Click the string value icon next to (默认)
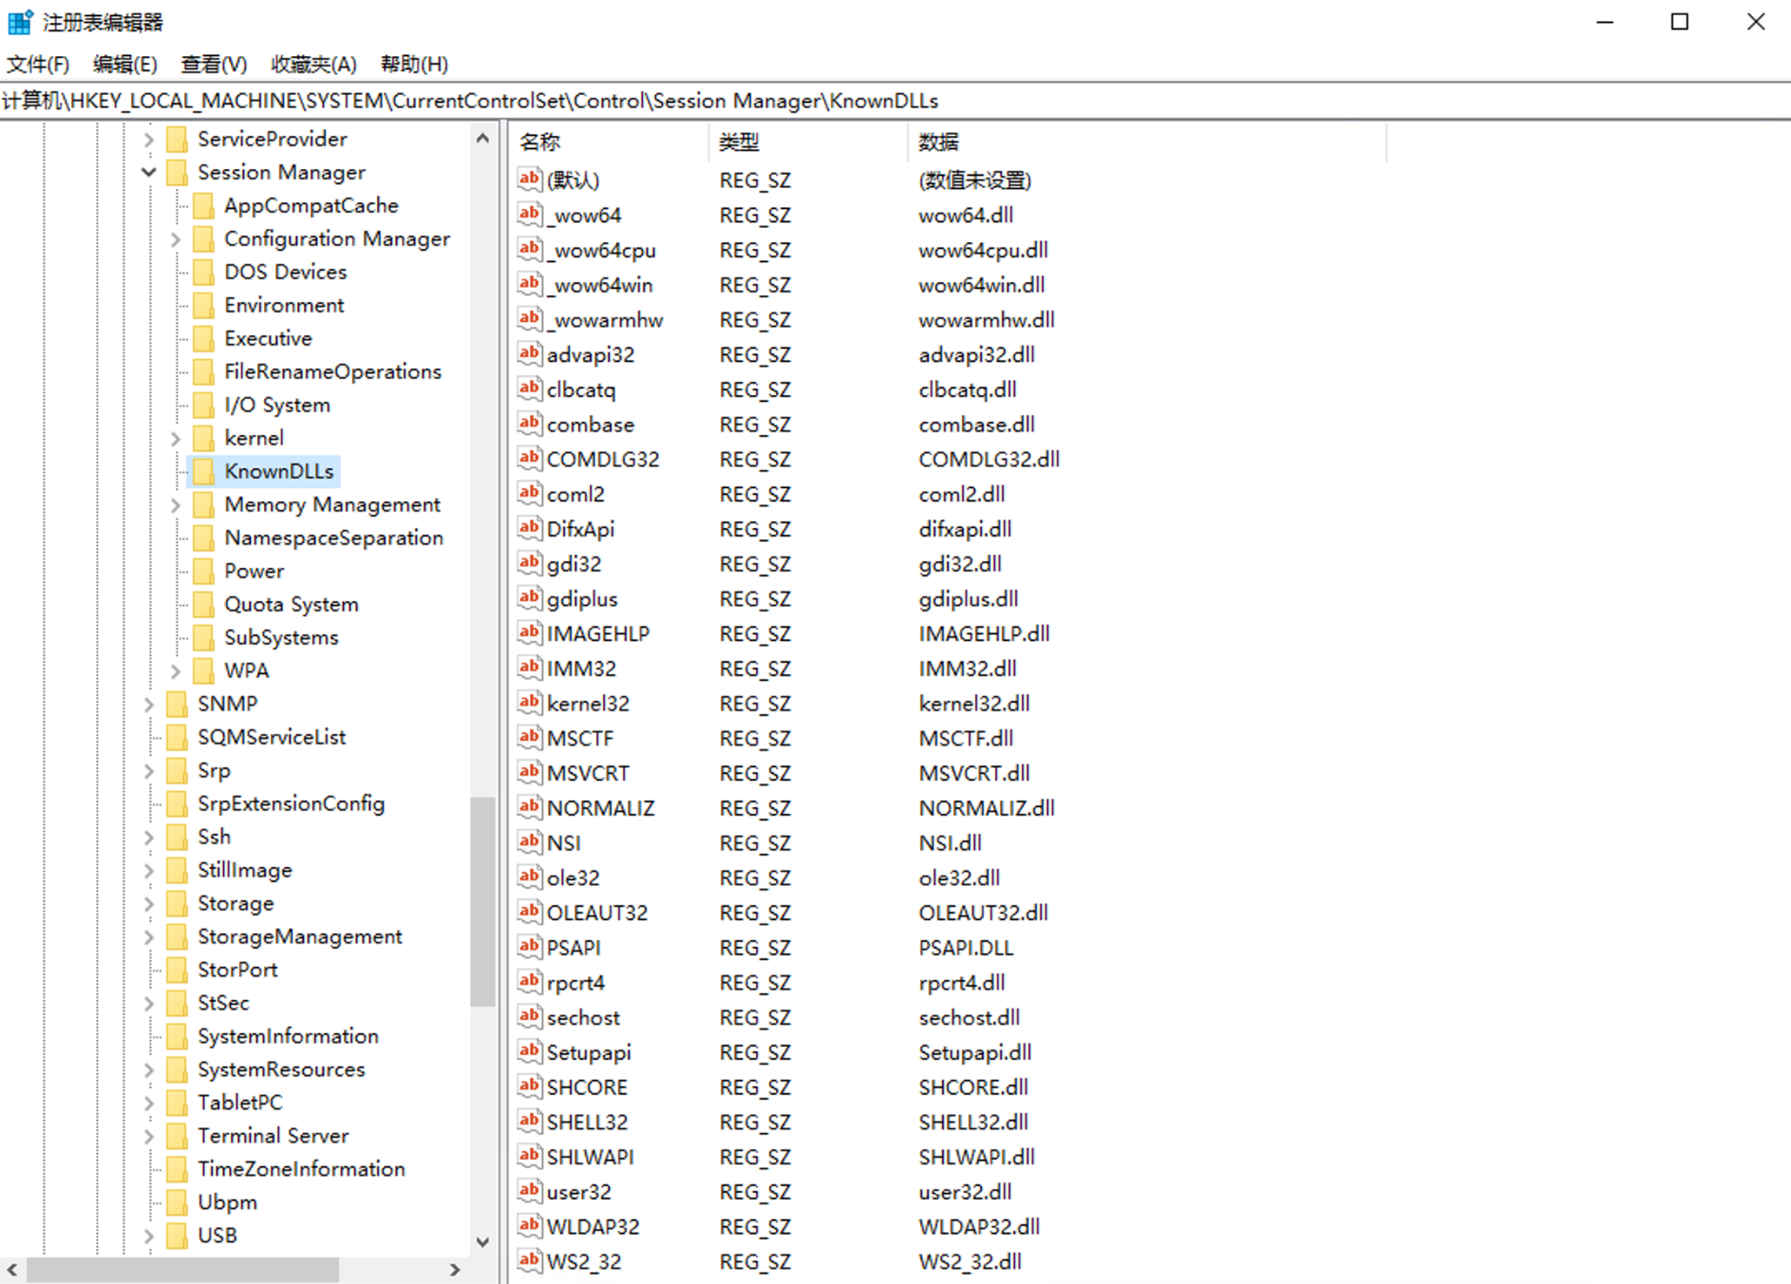The image size is (1791, 1284). [530, 179]
